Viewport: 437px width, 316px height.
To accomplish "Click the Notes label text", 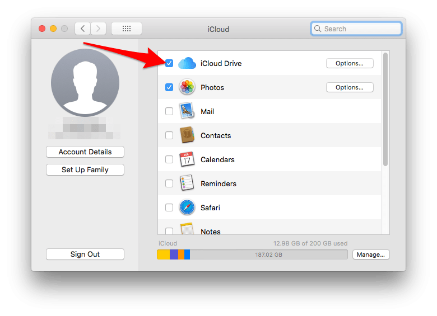I will (211, 231).
